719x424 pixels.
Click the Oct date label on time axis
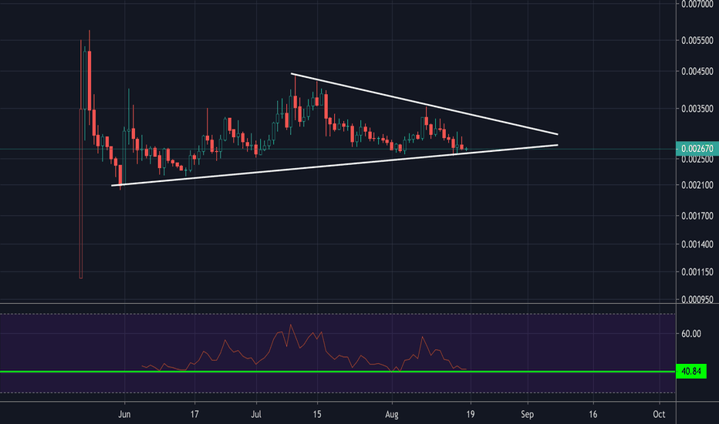[659, 415]
